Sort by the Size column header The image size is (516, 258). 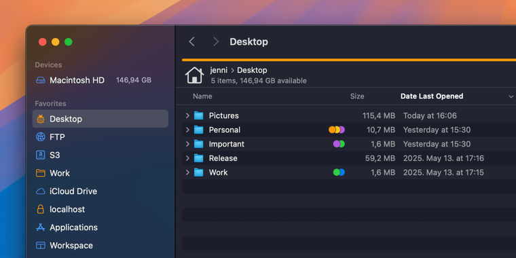pyautogui.click(x=357, y=96)
